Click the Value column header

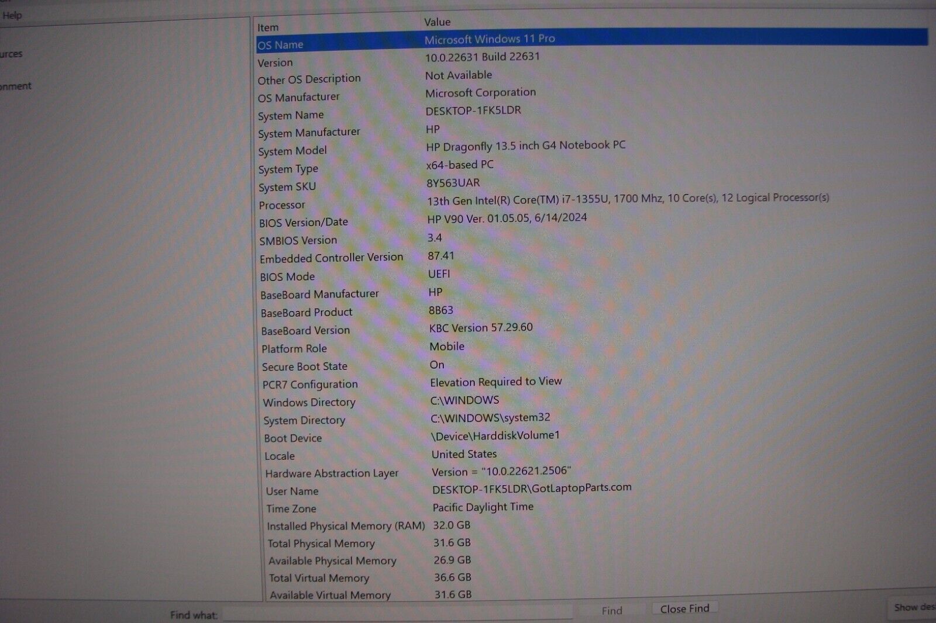437,22
